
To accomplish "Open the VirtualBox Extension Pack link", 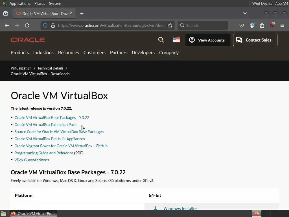I will click(45, 125).
